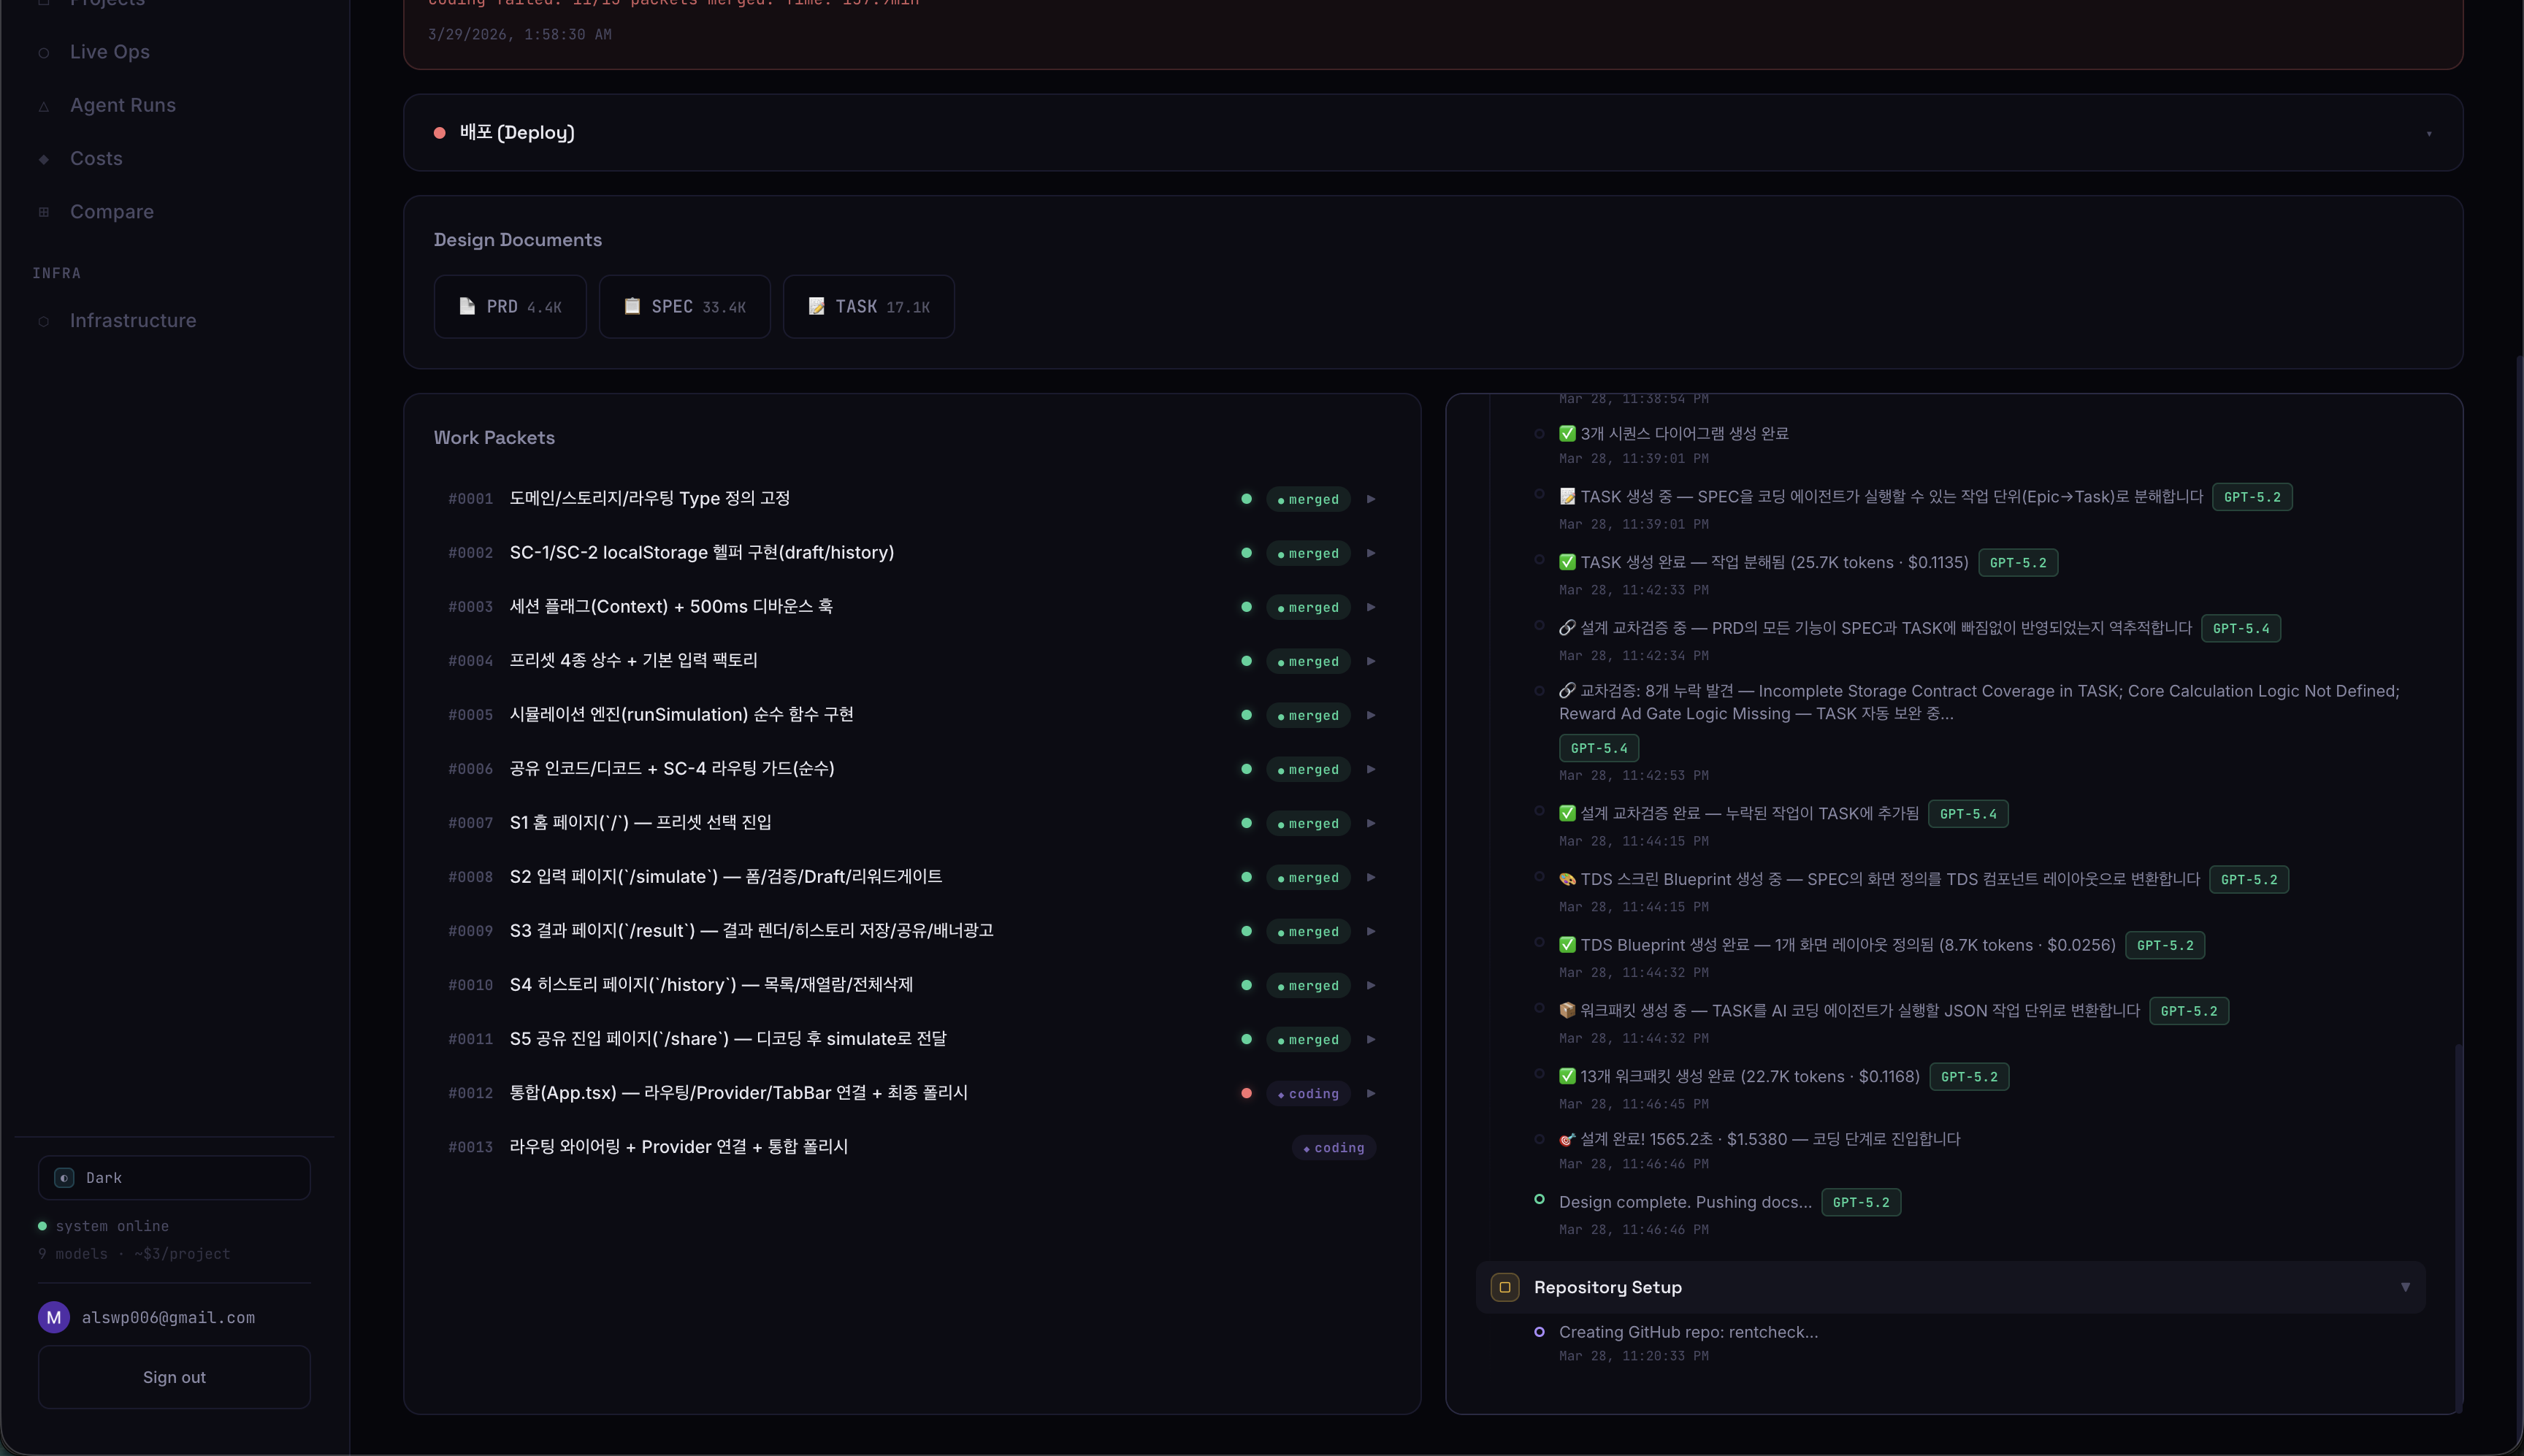Viewport: 2524px width, 1456px height.
Task: Click the red status dot on #0012
Action: pos(1246,1093)
